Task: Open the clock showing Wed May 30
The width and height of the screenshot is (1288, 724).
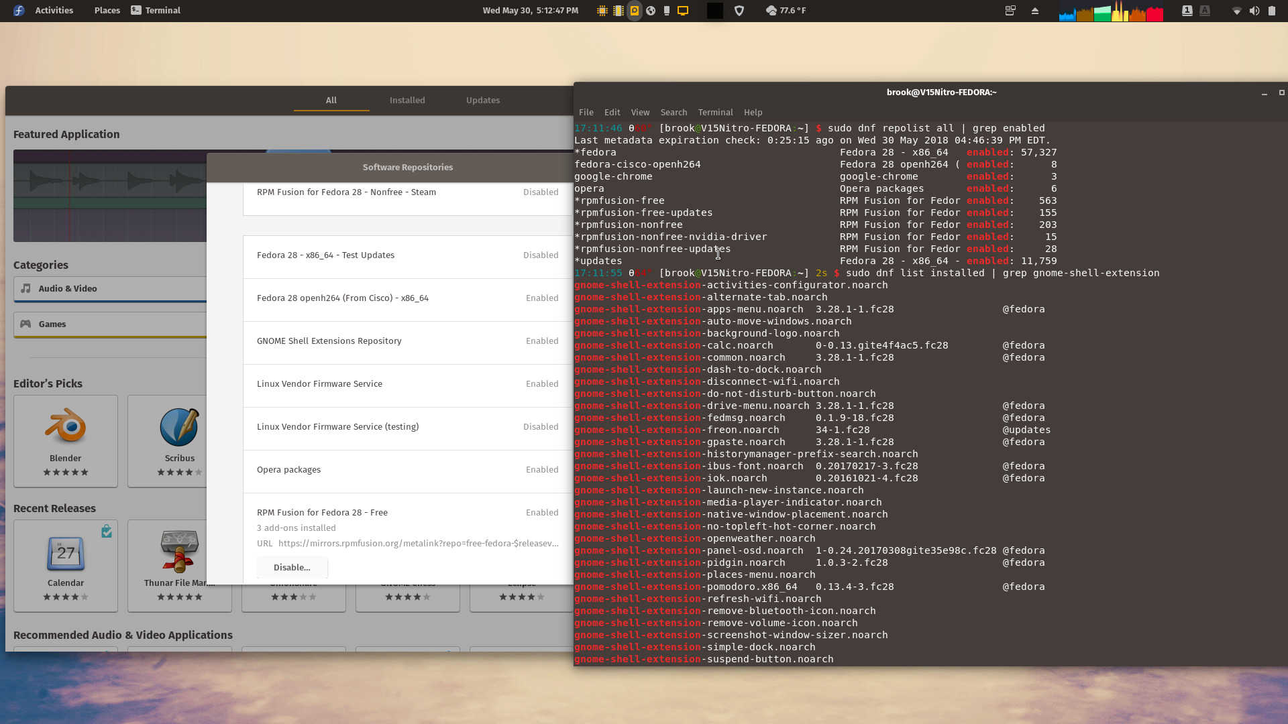Action: 531,10
